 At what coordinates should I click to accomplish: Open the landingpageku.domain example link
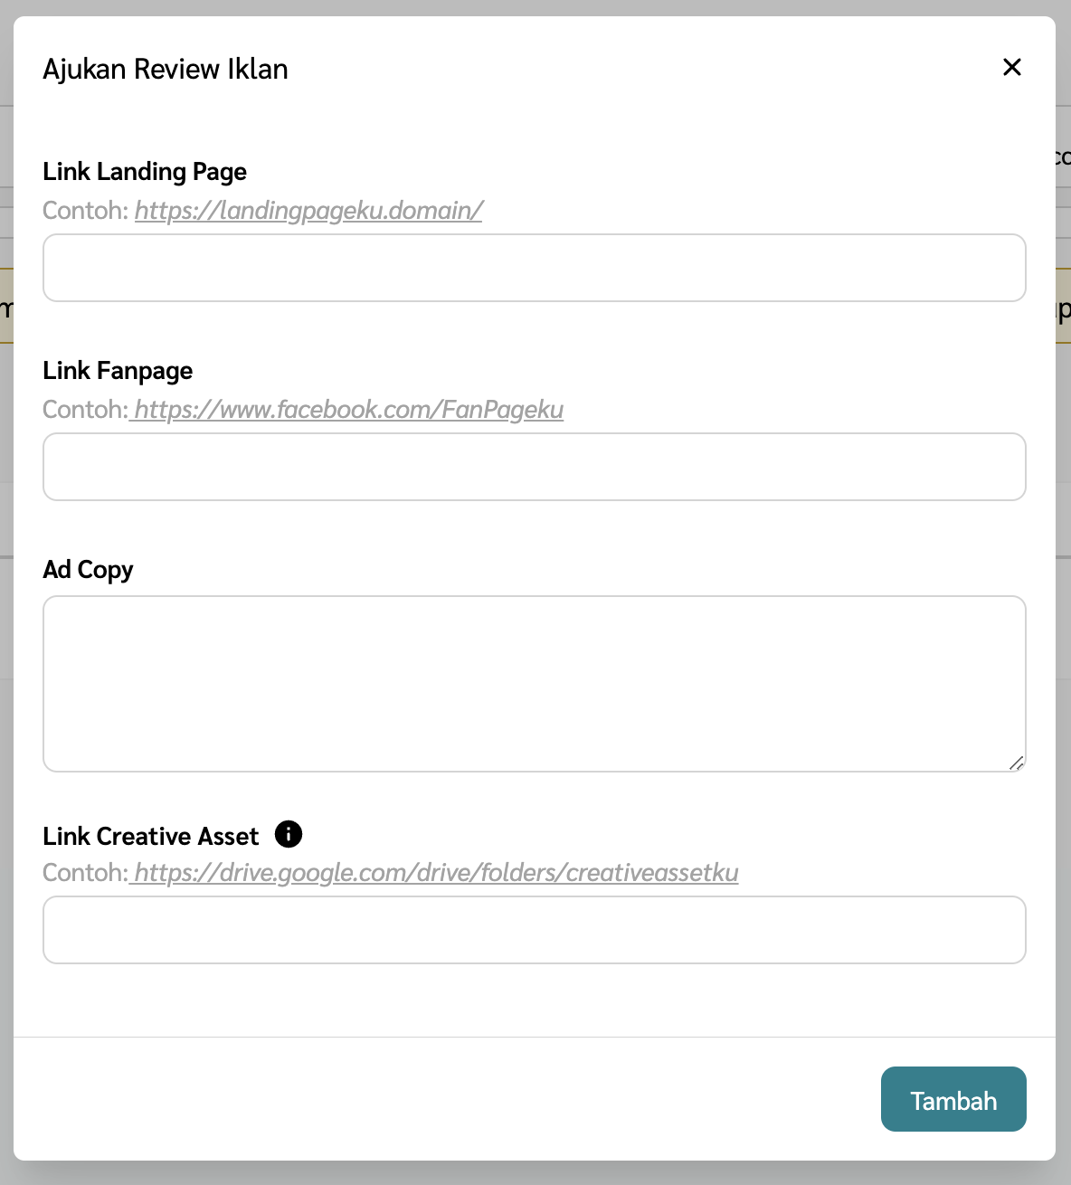[x=308, y=211]
